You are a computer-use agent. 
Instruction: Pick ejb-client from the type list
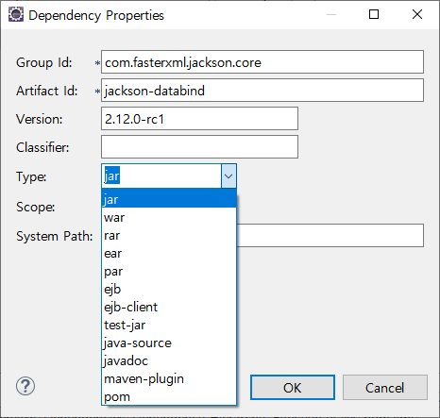point(169,307)
